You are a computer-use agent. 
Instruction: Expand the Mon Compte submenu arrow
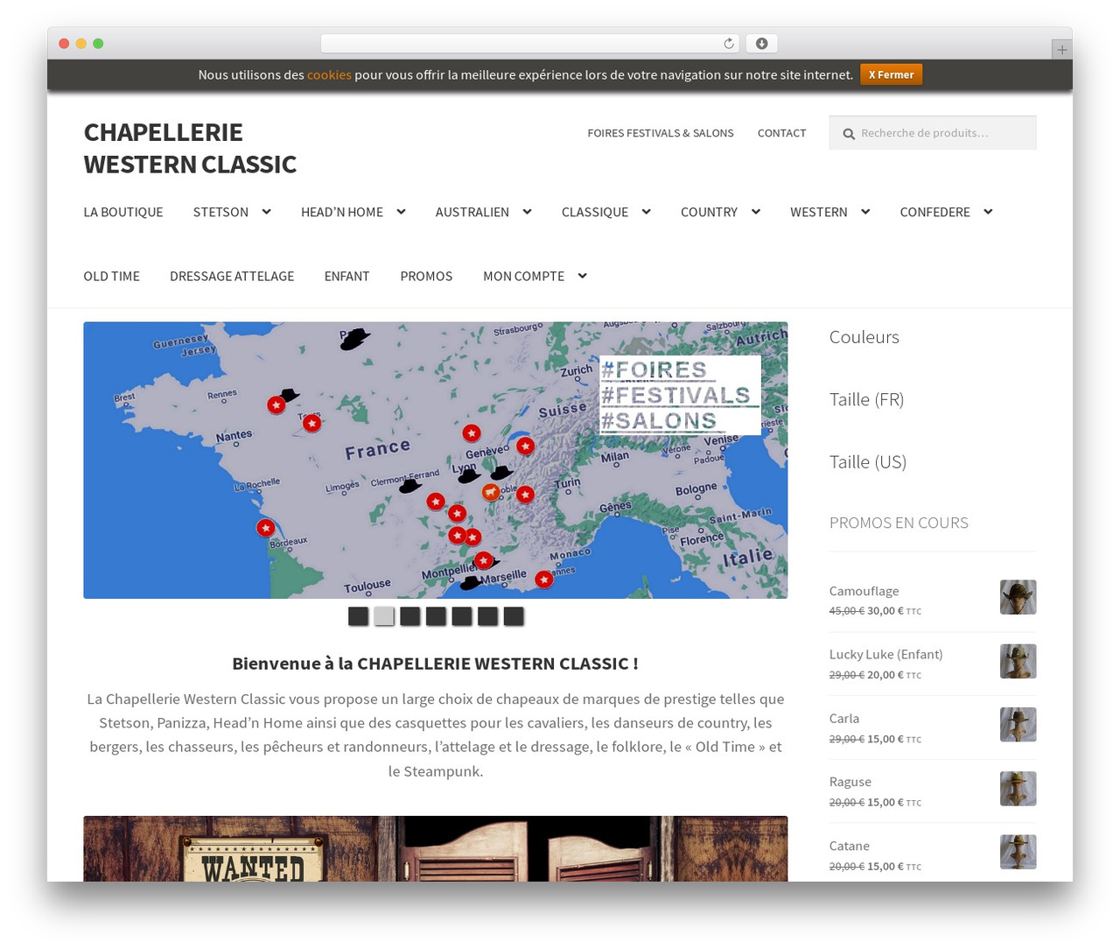click(x=582, y=276)
